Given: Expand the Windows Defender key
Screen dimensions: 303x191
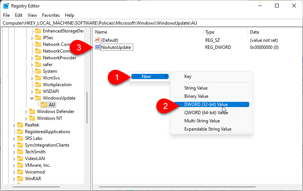Looking at the screenshot, I should pos(26,112).
